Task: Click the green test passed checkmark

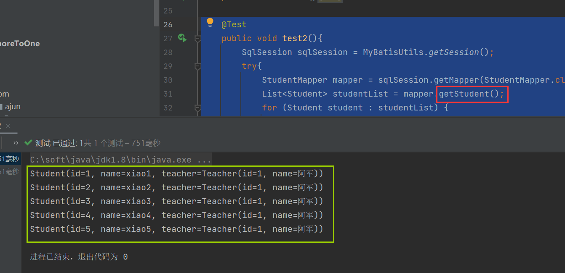Action: click(28, 143)
